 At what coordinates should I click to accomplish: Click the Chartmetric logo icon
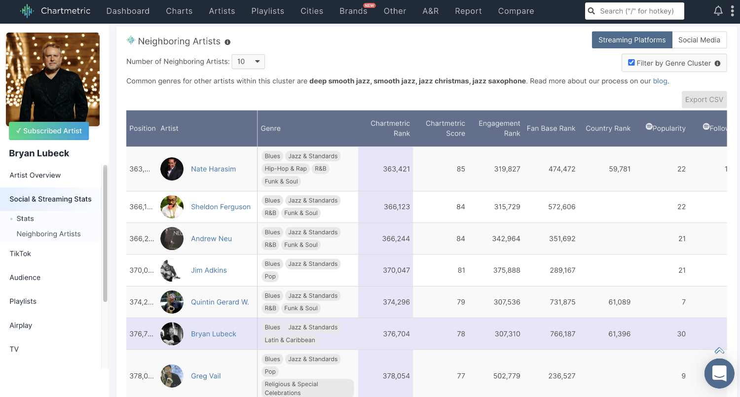27,11
